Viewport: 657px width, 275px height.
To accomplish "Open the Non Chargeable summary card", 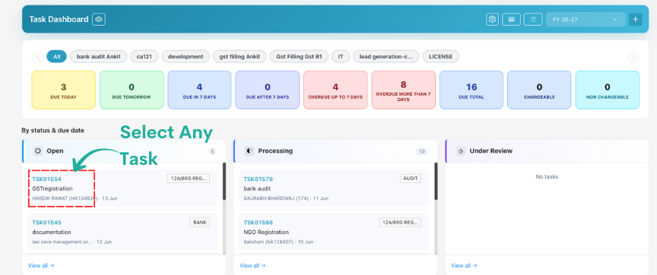I will click(x=607, y=90).
